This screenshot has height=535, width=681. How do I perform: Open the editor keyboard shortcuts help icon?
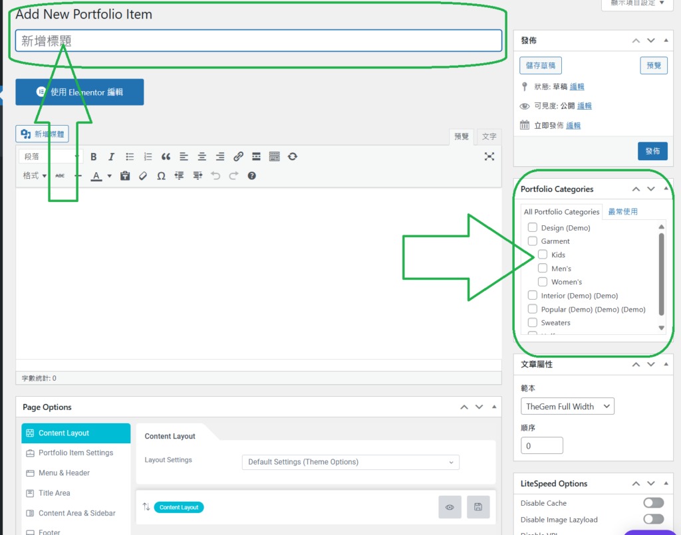(x=251, y=176)
